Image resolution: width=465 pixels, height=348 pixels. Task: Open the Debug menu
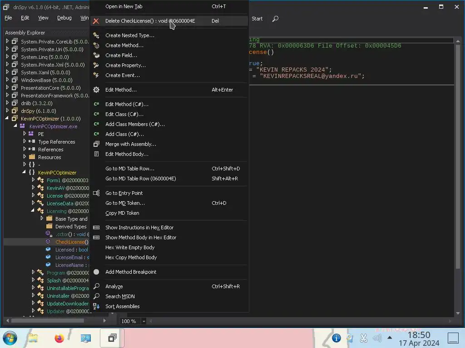pyautogui.click(x=64, y=18)
